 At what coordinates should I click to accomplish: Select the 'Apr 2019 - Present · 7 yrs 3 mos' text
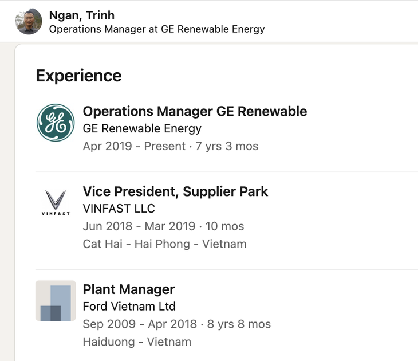tap(171, 146)
